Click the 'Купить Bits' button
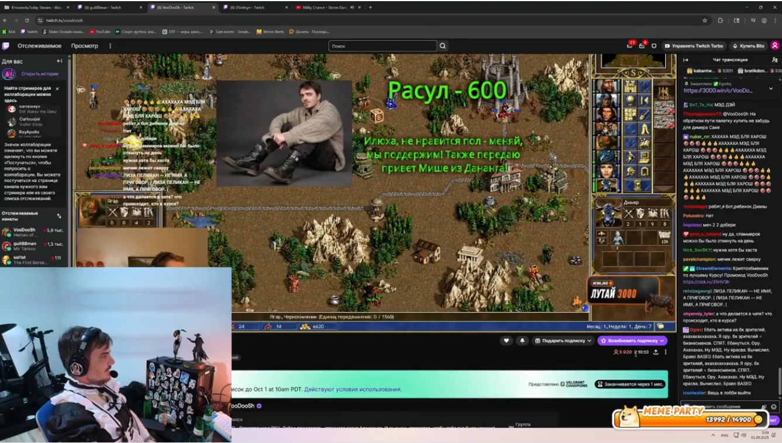Screen dimensions: 782x443 pyautogui.click(x=748, y=46)
